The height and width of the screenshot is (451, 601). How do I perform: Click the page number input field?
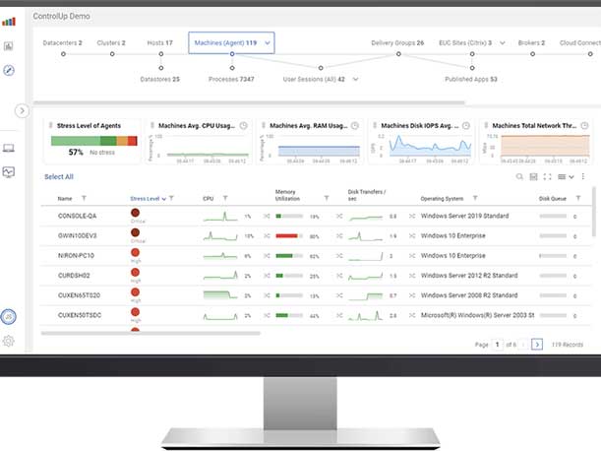click(498, 345)
